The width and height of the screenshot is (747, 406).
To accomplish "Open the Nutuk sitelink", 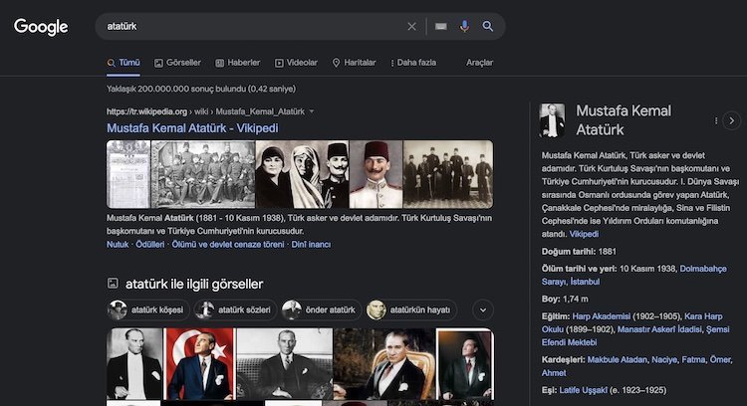I will point(118,245).
